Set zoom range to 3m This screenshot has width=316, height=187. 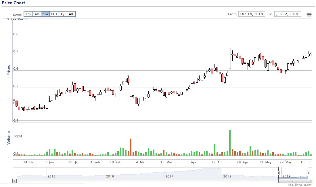(x=37, y=14)
